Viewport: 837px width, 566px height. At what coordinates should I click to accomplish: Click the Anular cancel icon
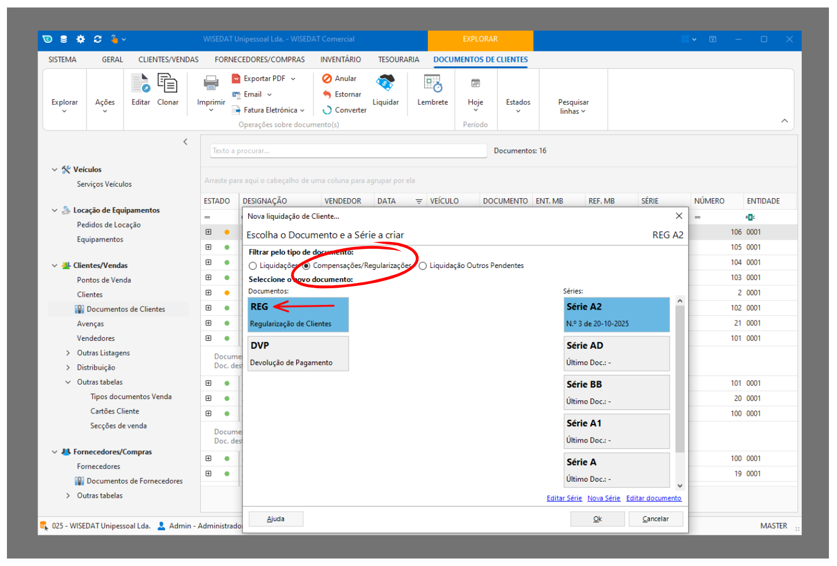[327, 79]
